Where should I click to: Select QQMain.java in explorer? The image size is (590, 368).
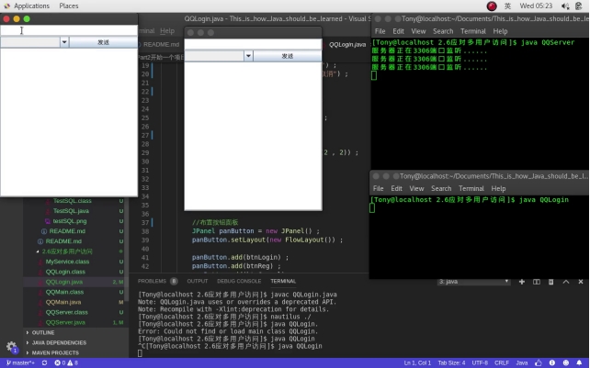63,302
